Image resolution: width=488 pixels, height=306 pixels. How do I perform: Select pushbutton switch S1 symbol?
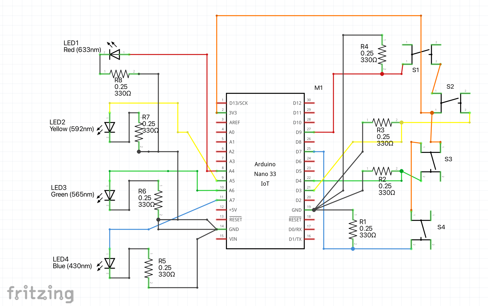422,54
